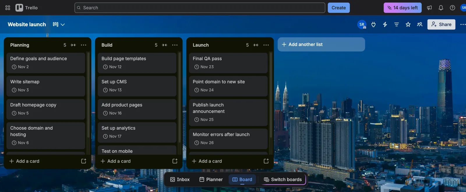Open the Add product pages card

tap(137, 109)
